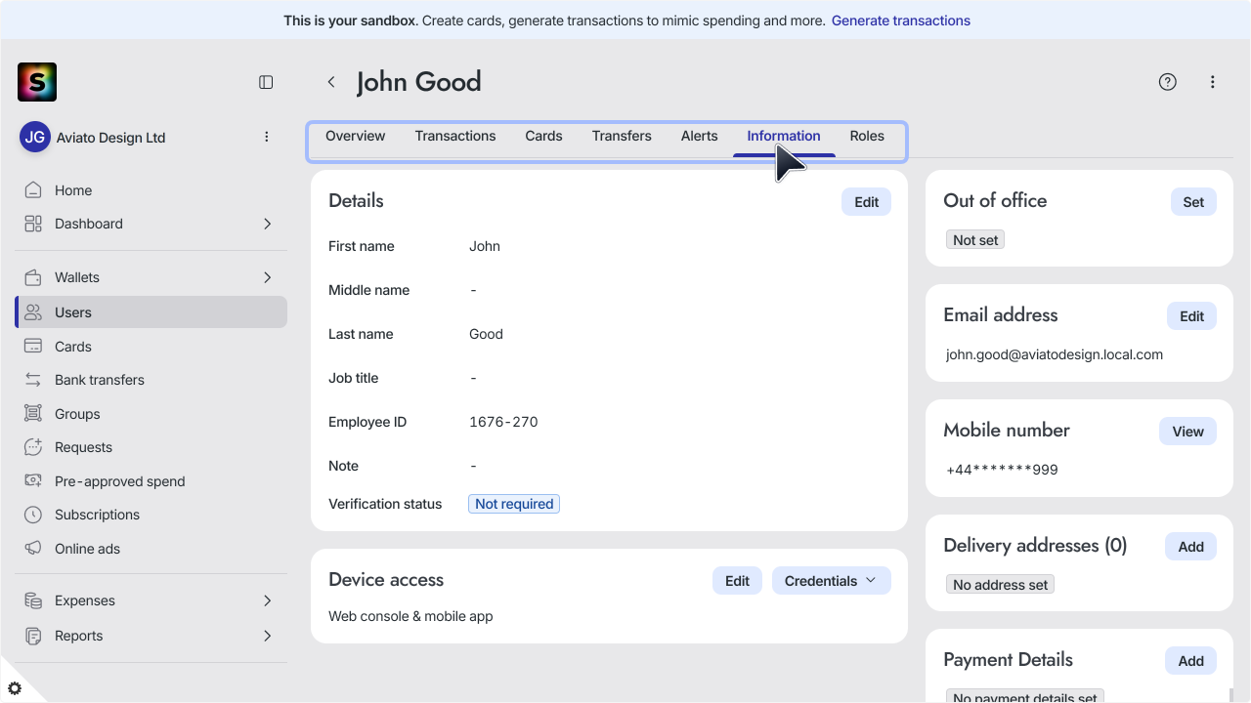
Task: Switch to the Transfers tab
Action: [622, 136]
